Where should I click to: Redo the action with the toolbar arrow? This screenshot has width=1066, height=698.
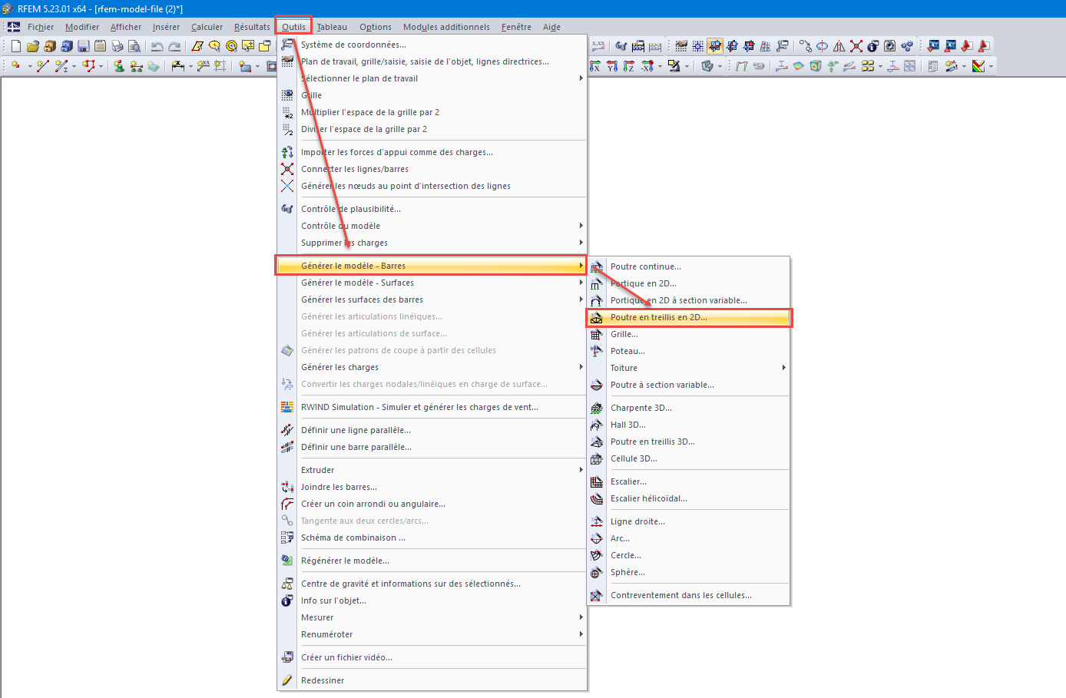[174, 46]
